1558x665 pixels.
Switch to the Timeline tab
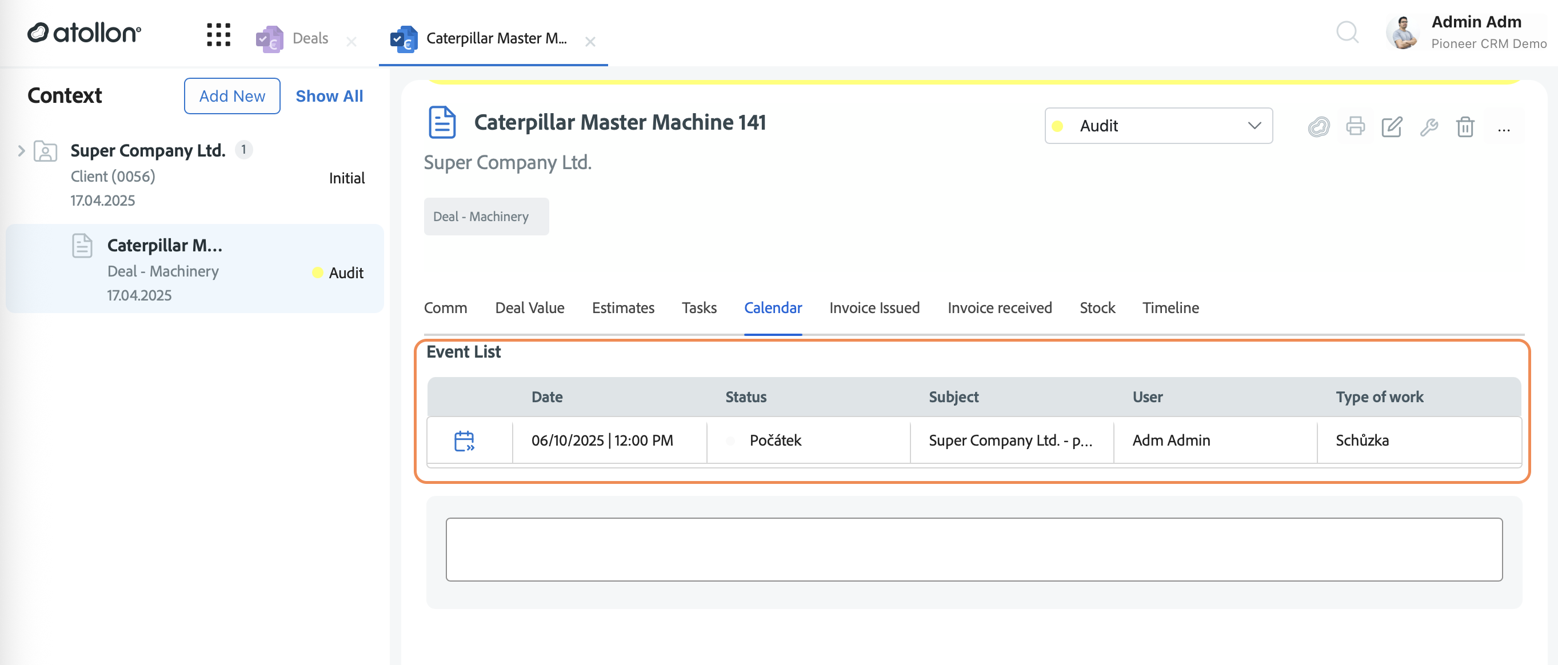pyautogui.click(x=1170, y=308)
